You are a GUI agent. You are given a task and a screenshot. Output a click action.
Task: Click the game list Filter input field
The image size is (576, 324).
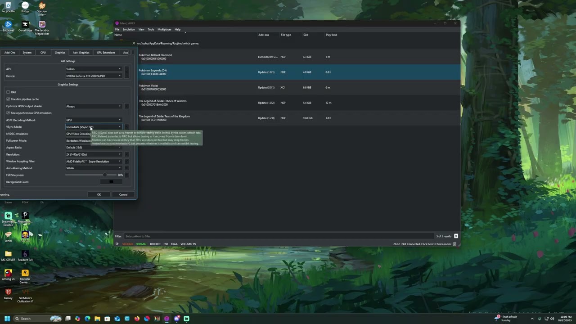coord(278,236)
